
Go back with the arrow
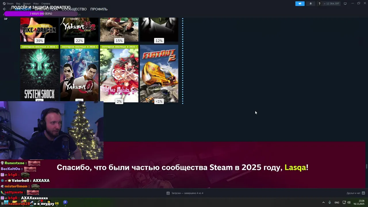point(4,9)
